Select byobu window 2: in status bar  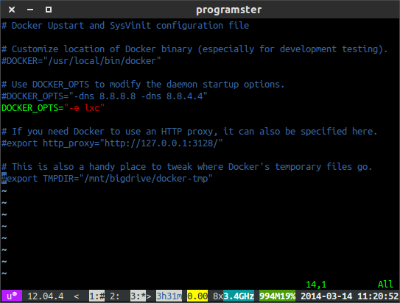[x=115, y=296]
